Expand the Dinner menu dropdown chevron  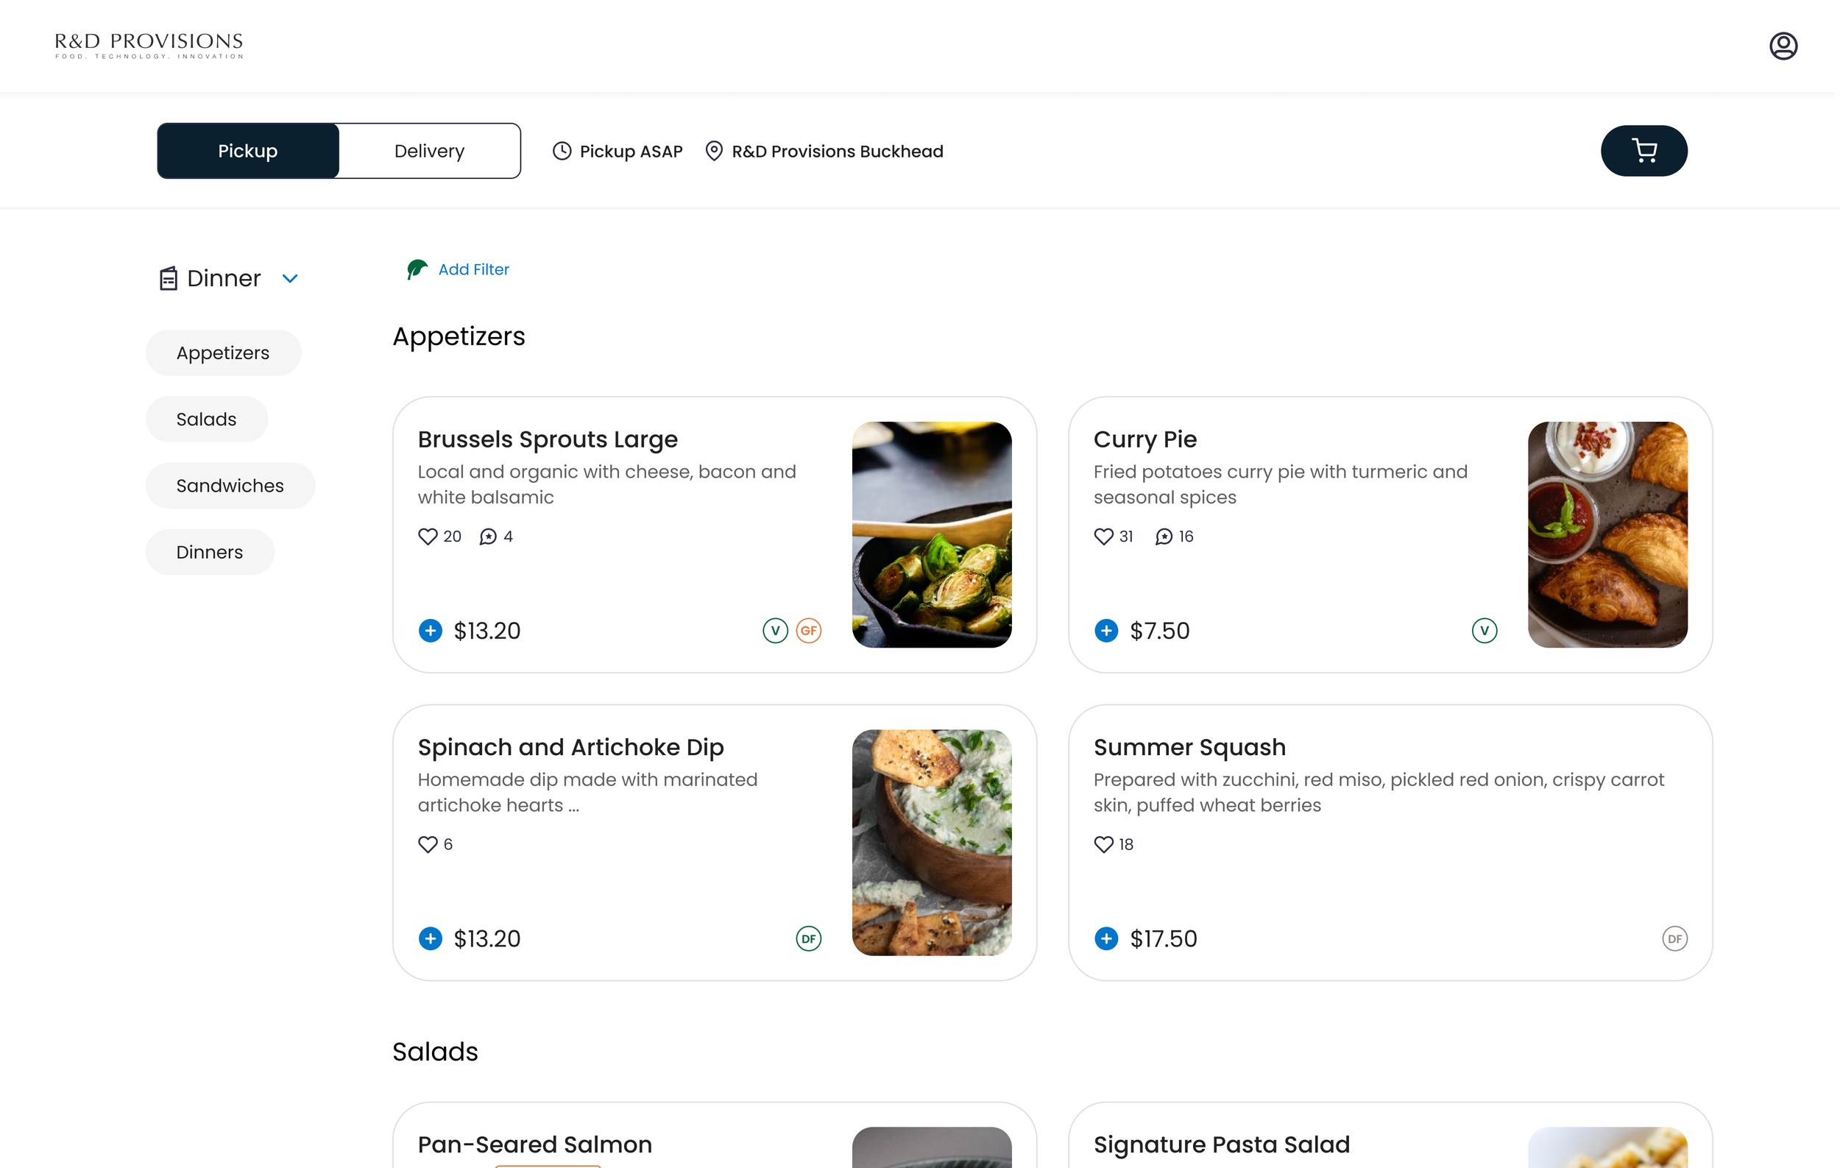point(289,278)
